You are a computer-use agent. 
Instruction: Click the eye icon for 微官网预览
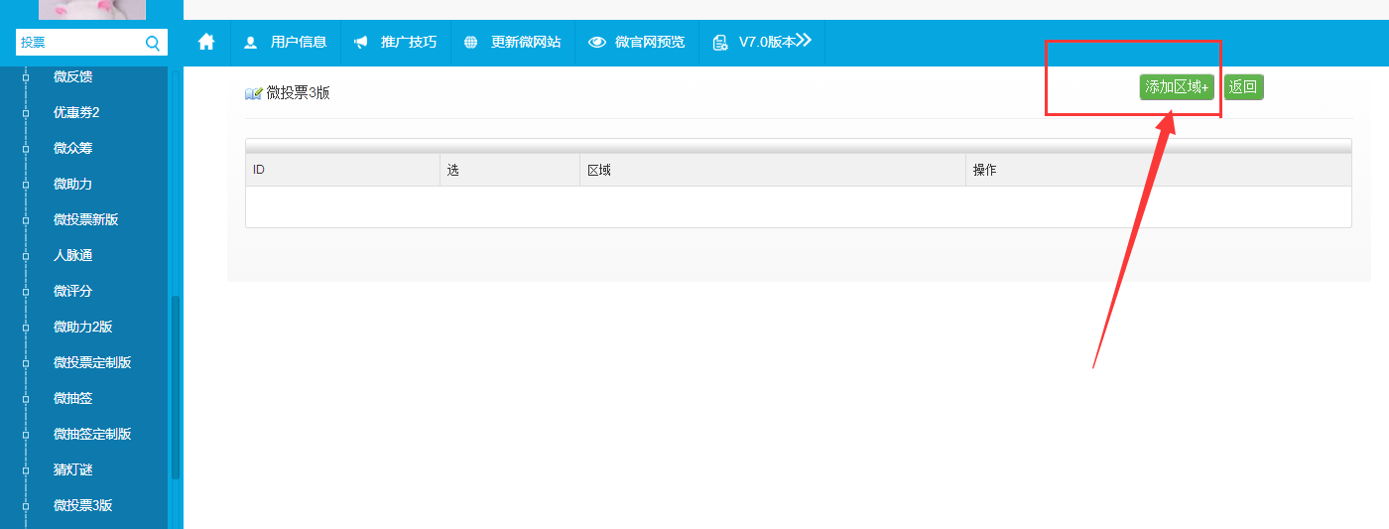click(x=596, y=43)
